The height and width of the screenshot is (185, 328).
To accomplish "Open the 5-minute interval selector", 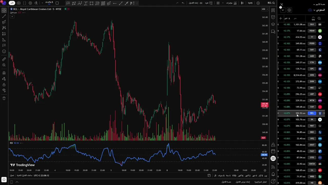I will point(250,3).
